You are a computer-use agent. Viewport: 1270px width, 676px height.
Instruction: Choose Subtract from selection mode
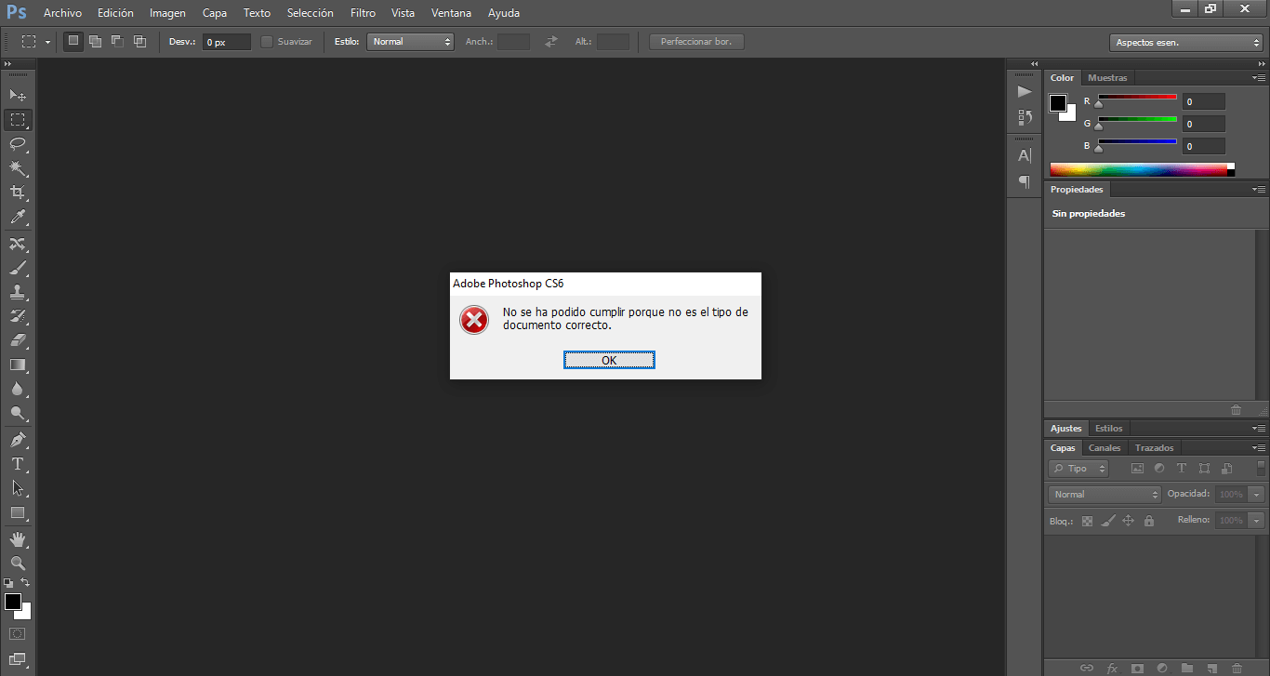[x=117, y=41]
